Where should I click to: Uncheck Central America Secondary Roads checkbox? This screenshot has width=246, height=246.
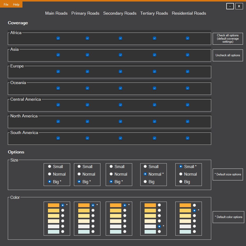(x=120, y=105)
